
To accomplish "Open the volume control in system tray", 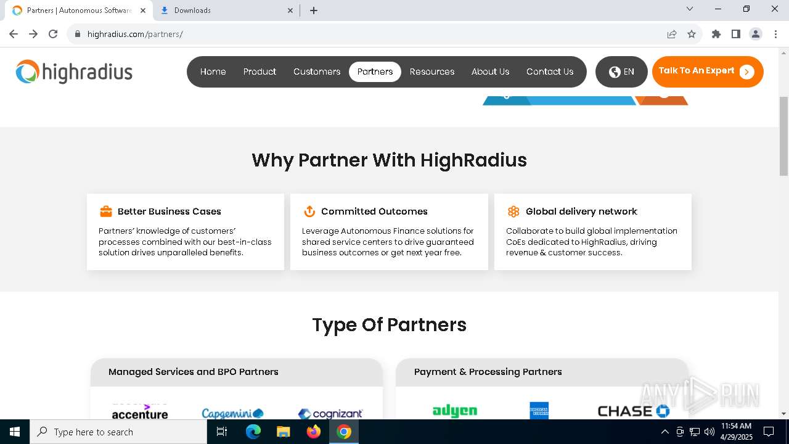I will pos(709,432).
